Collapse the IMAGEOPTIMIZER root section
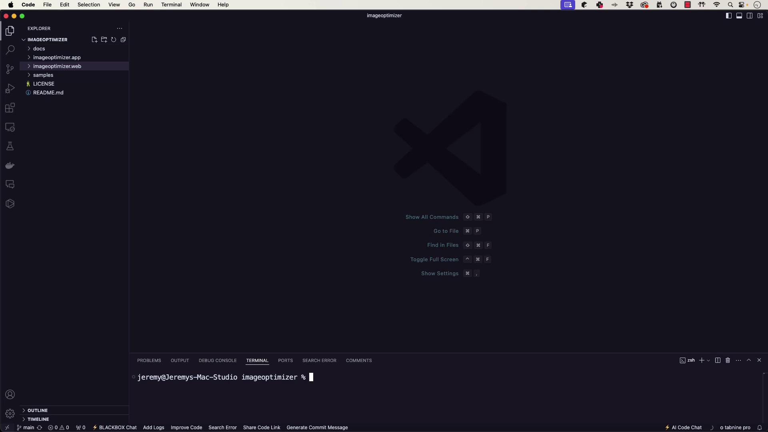 47,40
